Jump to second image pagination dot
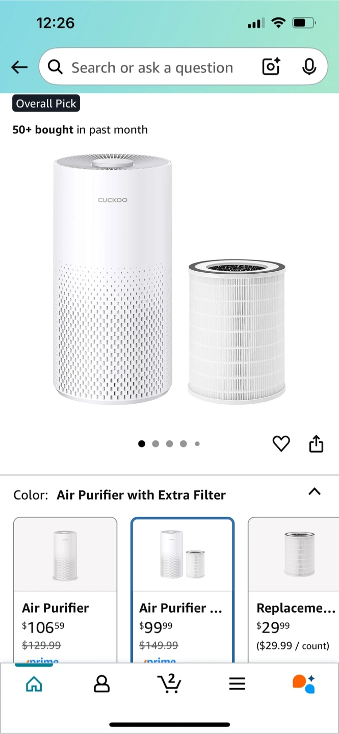The width and height of the screenshot is (339, 734). point(155,444)
